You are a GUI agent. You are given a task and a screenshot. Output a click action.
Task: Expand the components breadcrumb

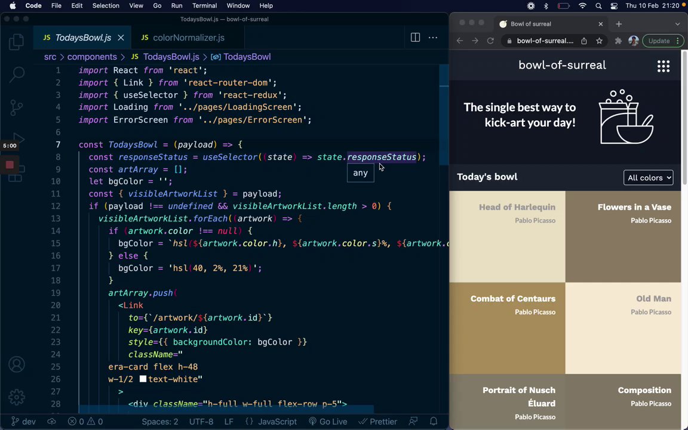pyautogui.click(x=92, y=57)
